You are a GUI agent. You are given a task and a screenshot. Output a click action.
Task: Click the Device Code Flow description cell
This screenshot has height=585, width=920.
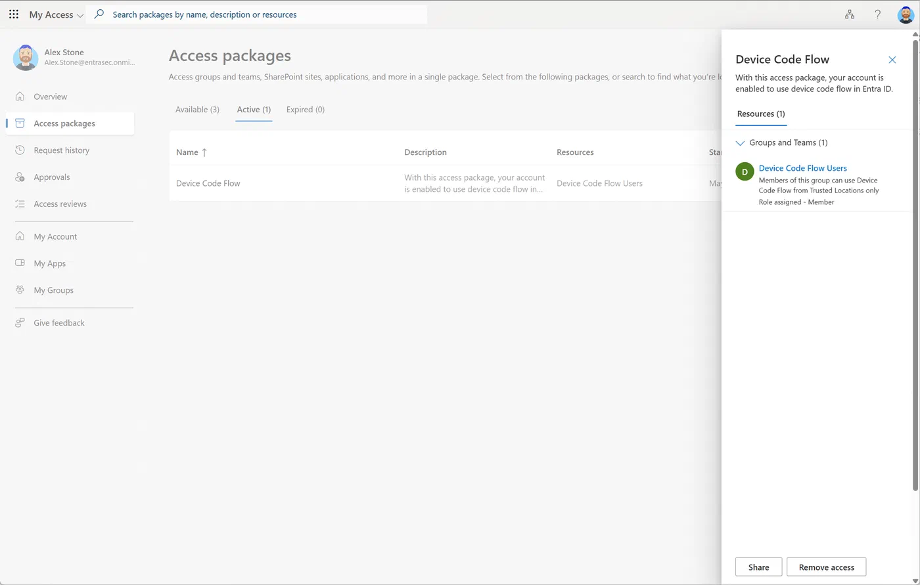coord(474,183)
